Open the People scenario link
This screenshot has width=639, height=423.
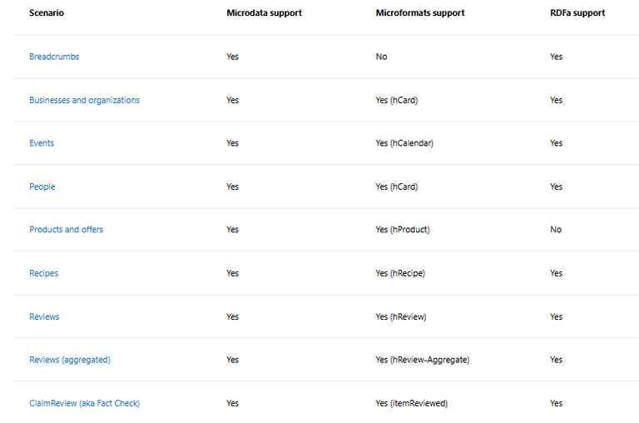pos(42,187)
